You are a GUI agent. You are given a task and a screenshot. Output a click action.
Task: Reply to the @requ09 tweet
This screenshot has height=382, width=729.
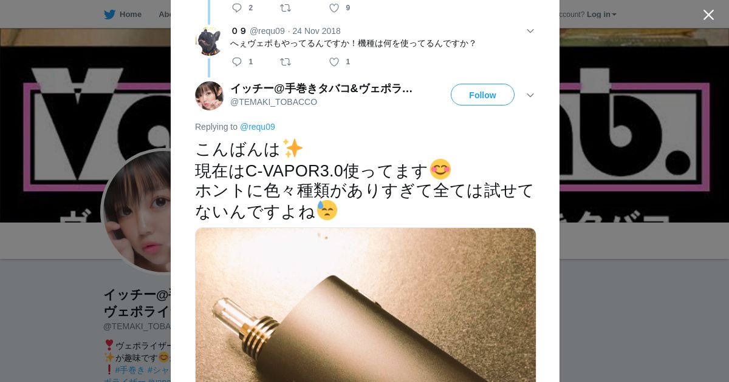[237, 62]
